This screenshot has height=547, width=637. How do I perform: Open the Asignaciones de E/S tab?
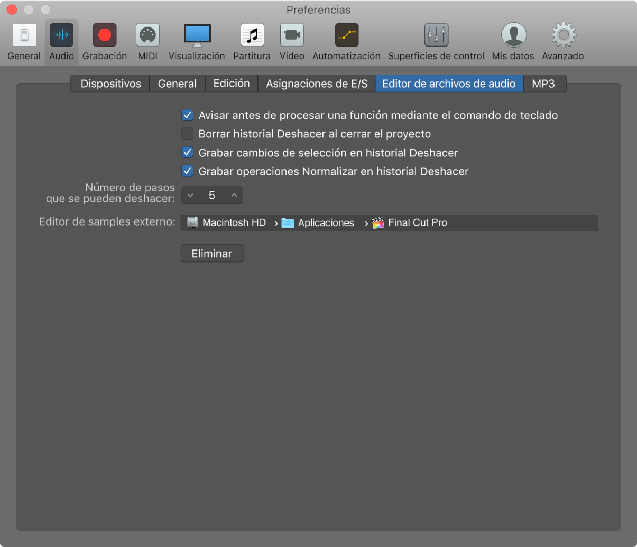pos(317,84)
